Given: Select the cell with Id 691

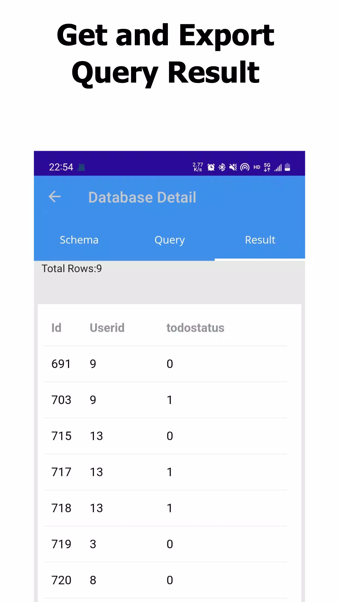Looking at the screenshot, I should pos(61,364).
